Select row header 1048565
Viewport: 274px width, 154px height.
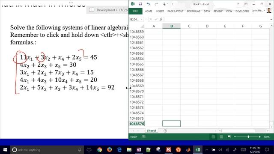pyautogui.click(x=137, y=64)
